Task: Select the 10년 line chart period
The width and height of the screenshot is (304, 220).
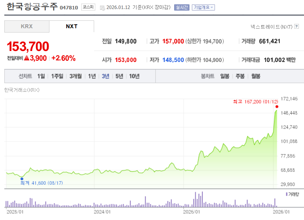Action: click(134, 76)
